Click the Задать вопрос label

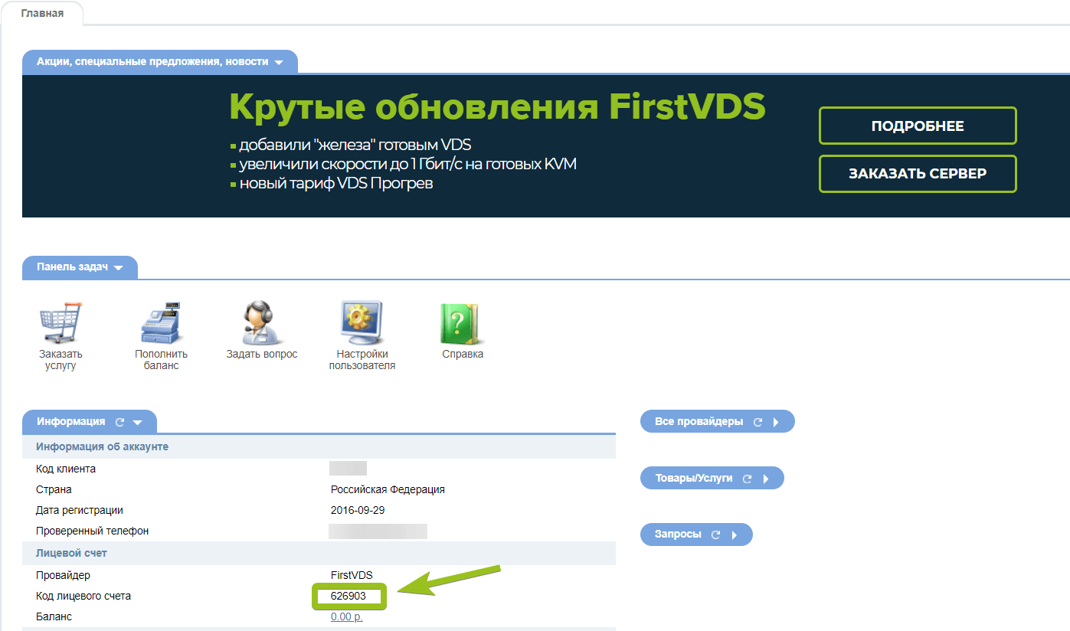point(262,355)
